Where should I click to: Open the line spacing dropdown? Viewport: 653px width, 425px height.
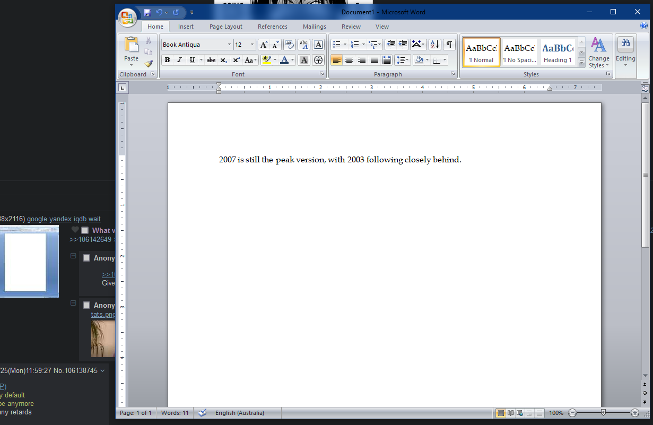point(403,60)
